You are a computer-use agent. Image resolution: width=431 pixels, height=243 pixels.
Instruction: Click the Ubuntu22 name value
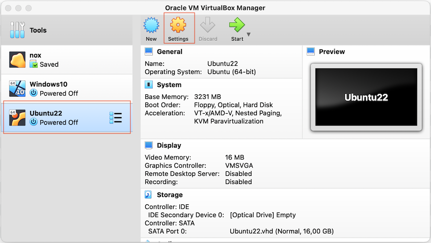tap(222, 64)
